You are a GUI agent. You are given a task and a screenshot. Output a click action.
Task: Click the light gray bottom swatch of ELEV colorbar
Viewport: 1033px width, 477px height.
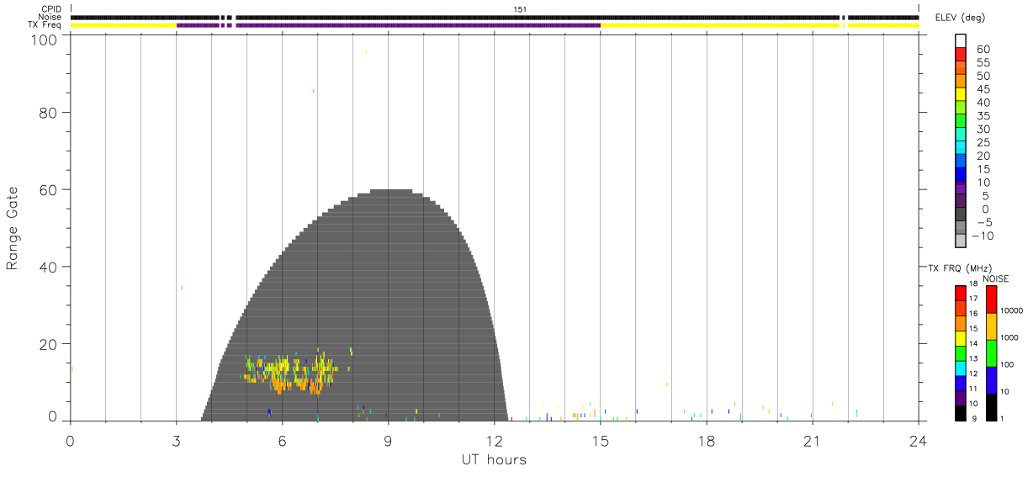point(961,241)
